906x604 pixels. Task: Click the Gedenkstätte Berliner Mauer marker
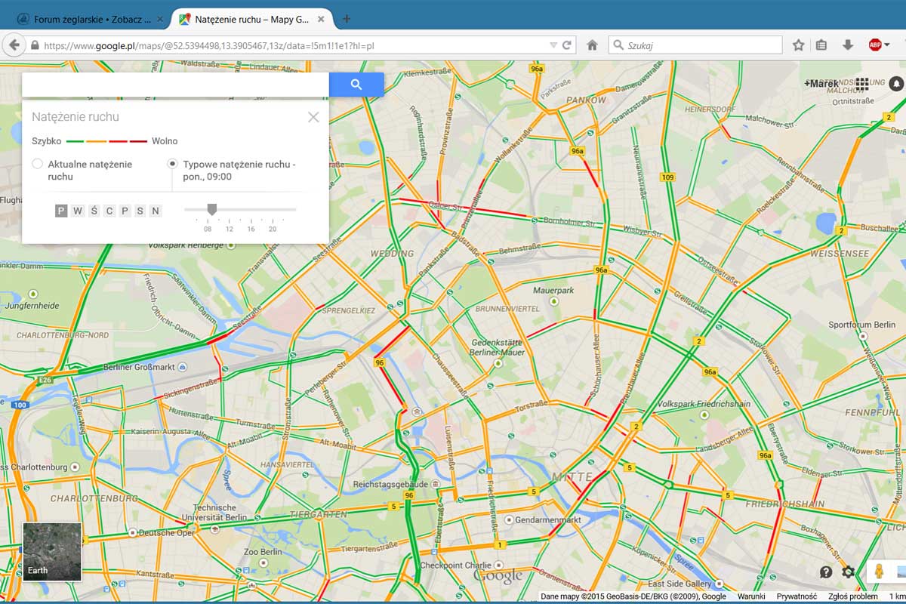tap(497, 363)
